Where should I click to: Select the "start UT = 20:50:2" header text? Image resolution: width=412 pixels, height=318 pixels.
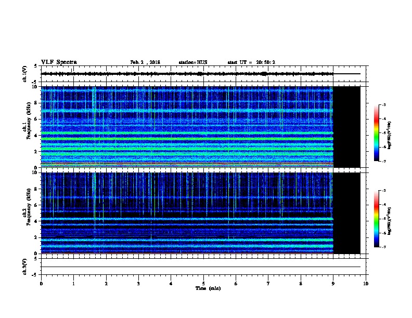[251, 62]
